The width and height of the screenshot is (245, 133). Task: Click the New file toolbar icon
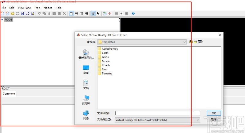[2, 13]
